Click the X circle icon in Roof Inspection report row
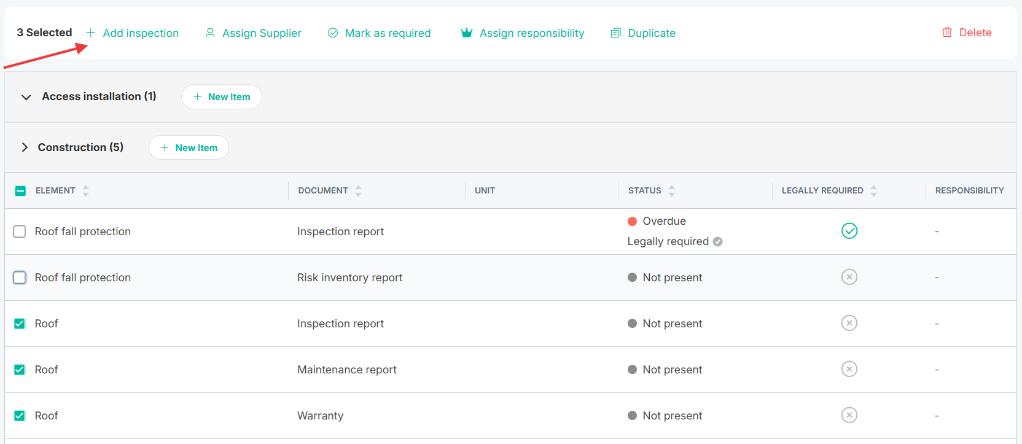 [x=849, y=323]
